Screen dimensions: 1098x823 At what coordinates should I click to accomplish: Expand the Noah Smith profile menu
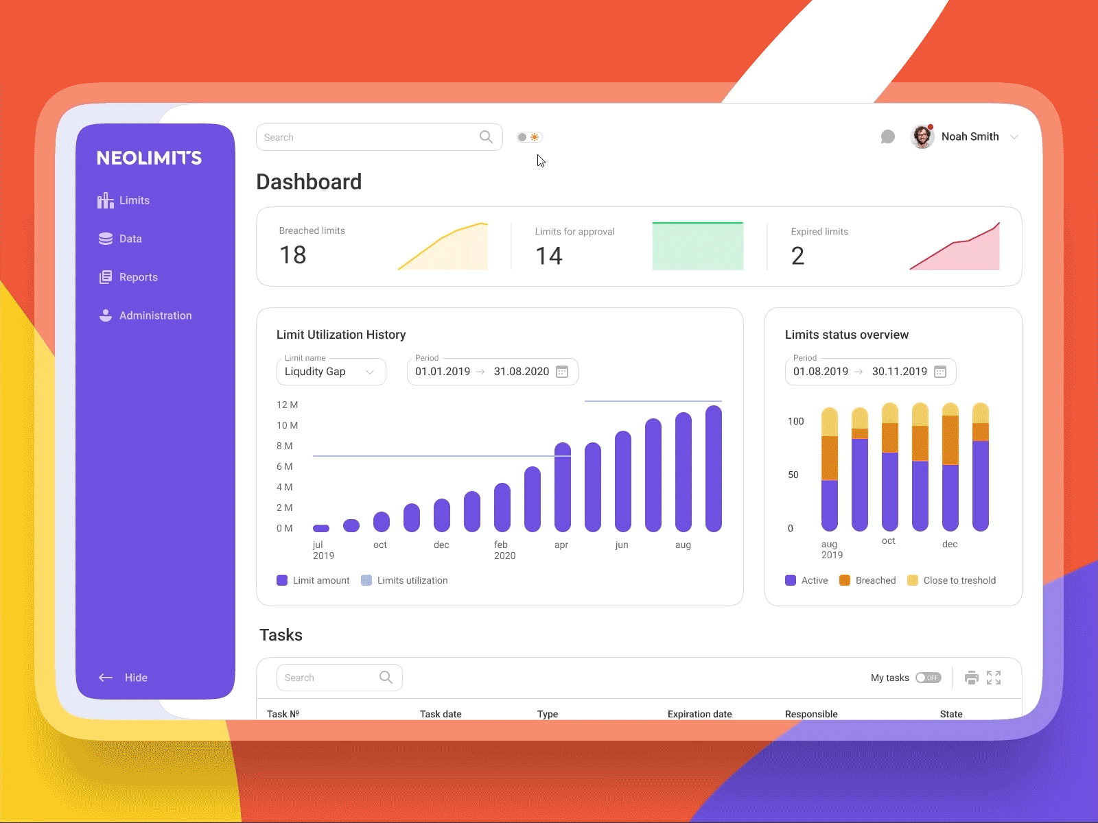click(1014, 136)
